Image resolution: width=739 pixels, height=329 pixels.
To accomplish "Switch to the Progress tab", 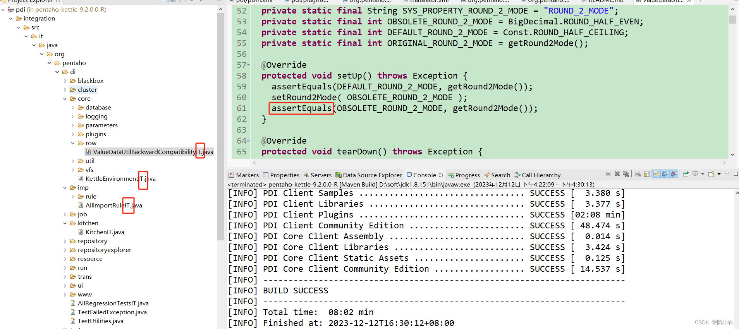I will coord(464,175).
